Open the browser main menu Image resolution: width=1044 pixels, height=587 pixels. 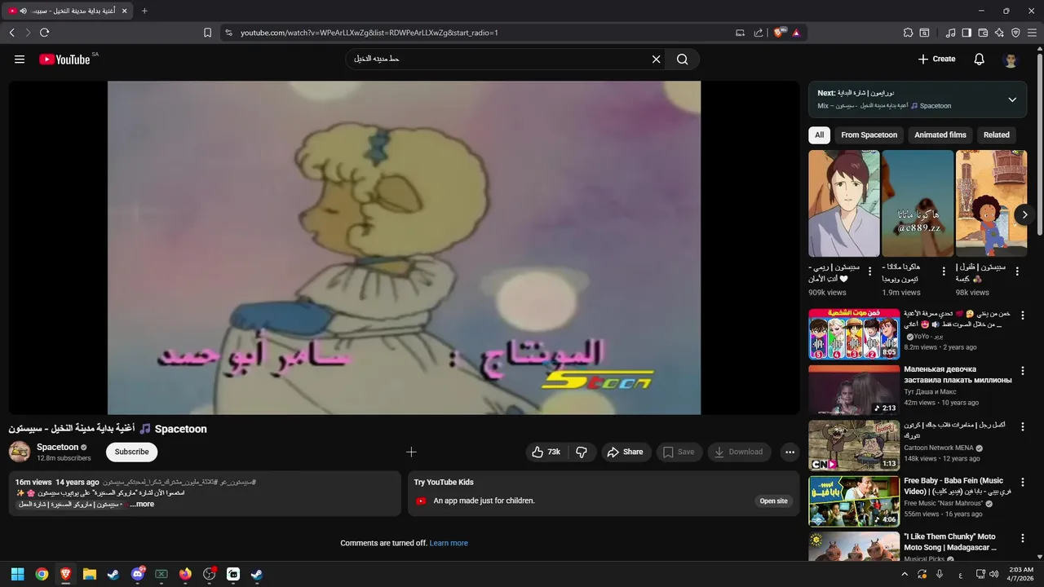(1033, 33)
